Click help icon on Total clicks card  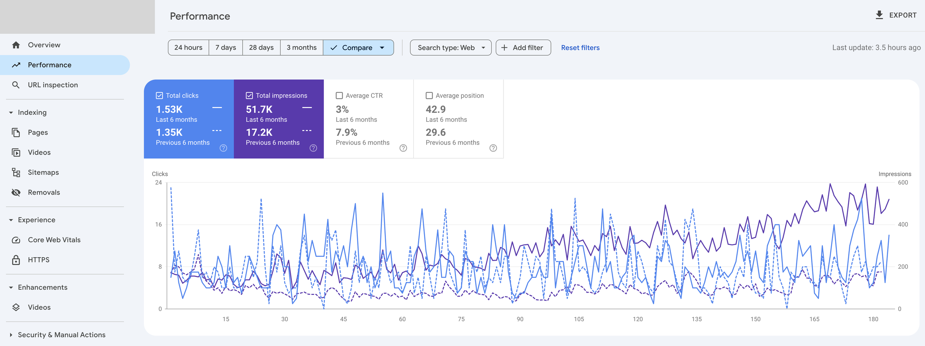(x=223, y=148)
